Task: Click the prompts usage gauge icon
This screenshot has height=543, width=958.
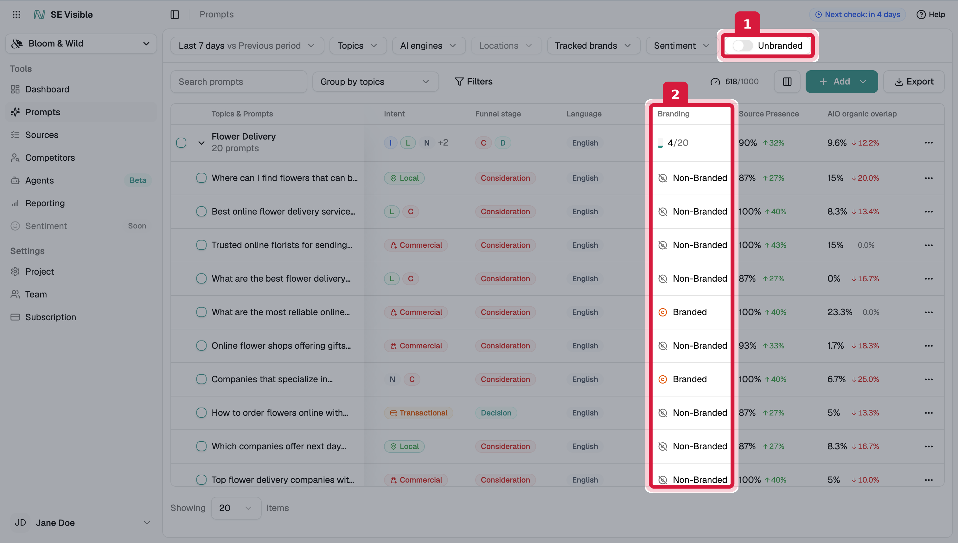Action: click(x=715, y=81)
